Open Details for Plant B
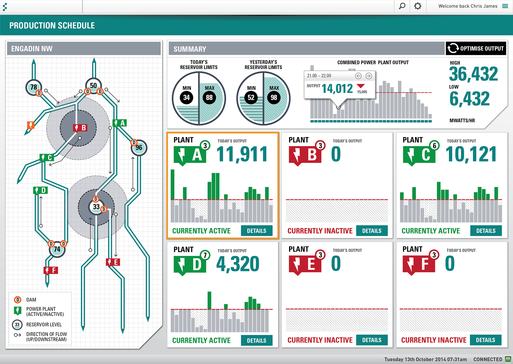The height and width of the screenshot is (364, 513). click(x=372, y=231)
